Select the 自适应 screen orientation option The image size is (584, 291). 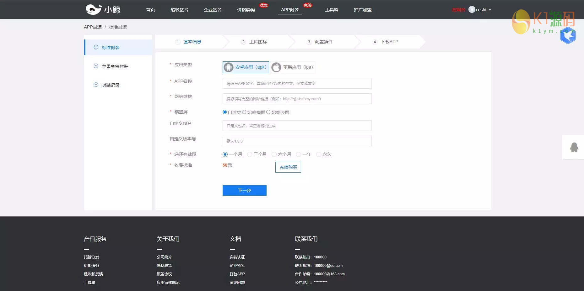[x=224, y=112]
